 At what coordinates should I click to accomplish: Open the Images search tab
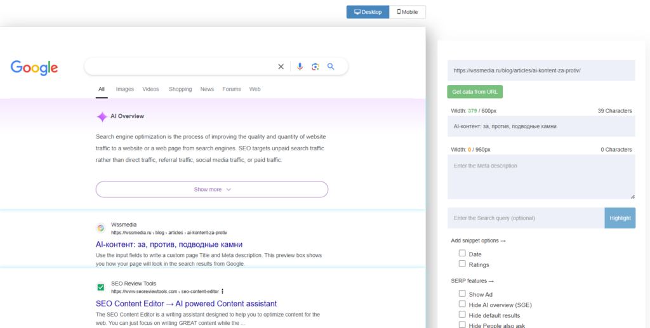click(x=125, y=89)
